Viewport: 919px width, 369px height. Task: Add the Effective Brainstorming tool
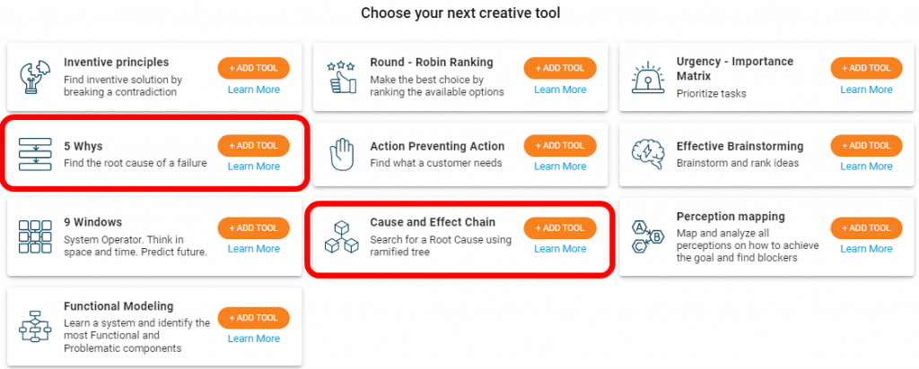[866, 146]
